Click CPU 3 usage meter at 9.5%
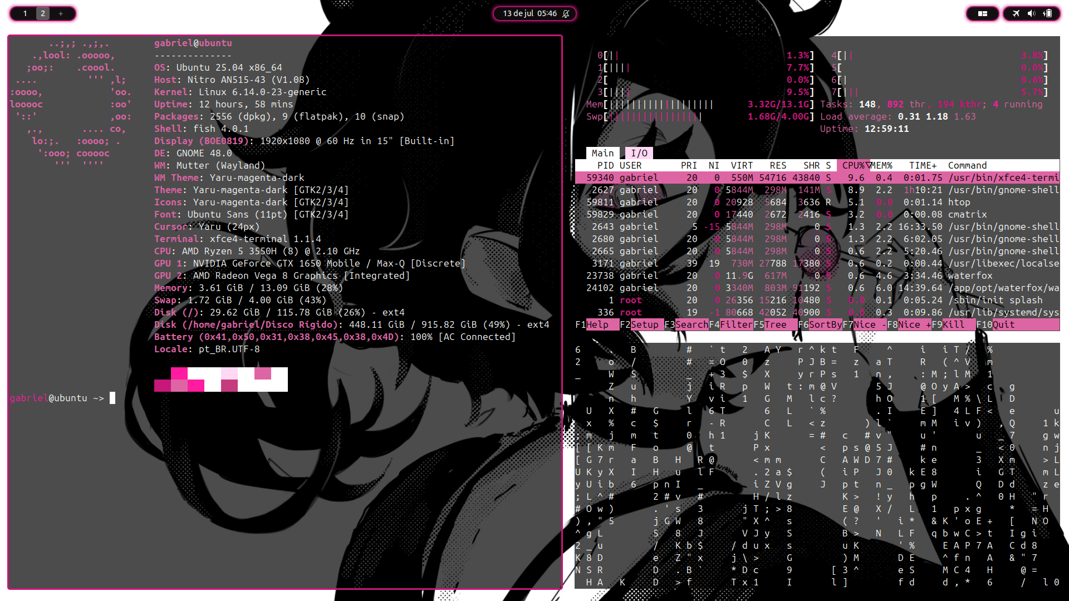The image size is (1069, 601). (x=705, y=92)
